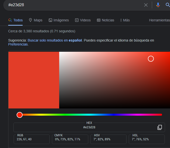
Task: Open Herramientas search tools
Action: pos(159,20)
